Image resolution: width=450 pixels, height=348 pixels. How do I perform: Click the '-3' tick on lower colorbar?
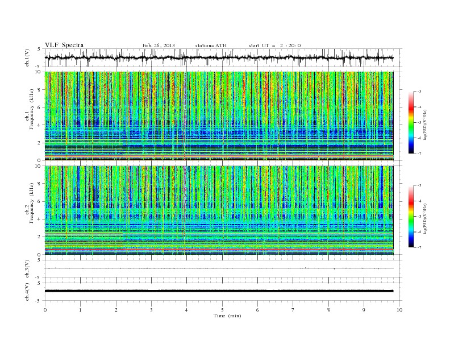[x=419, y=185]
